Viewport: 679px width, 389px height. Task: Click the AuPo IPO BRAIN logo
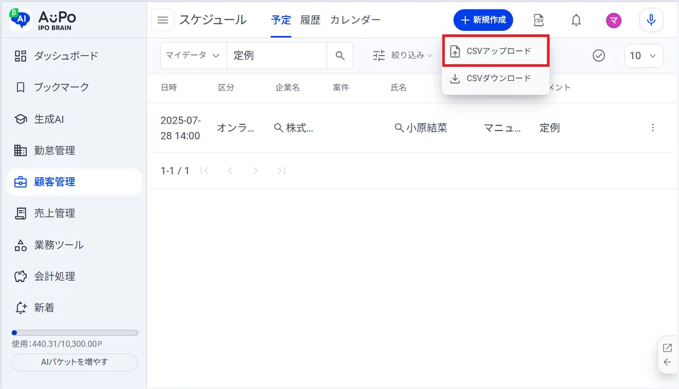point(43,20)
